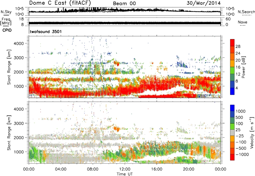Screen dimensions: 255x176
Task: Click the "4000" tick in the power panel
Action: [x=18, y=44]
